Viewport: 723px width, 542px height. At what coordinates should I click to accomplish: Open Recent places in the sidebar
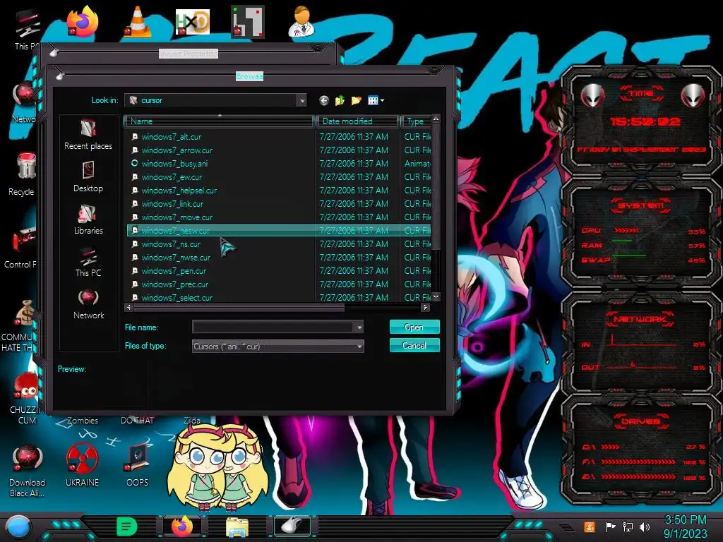click(88, 134)
